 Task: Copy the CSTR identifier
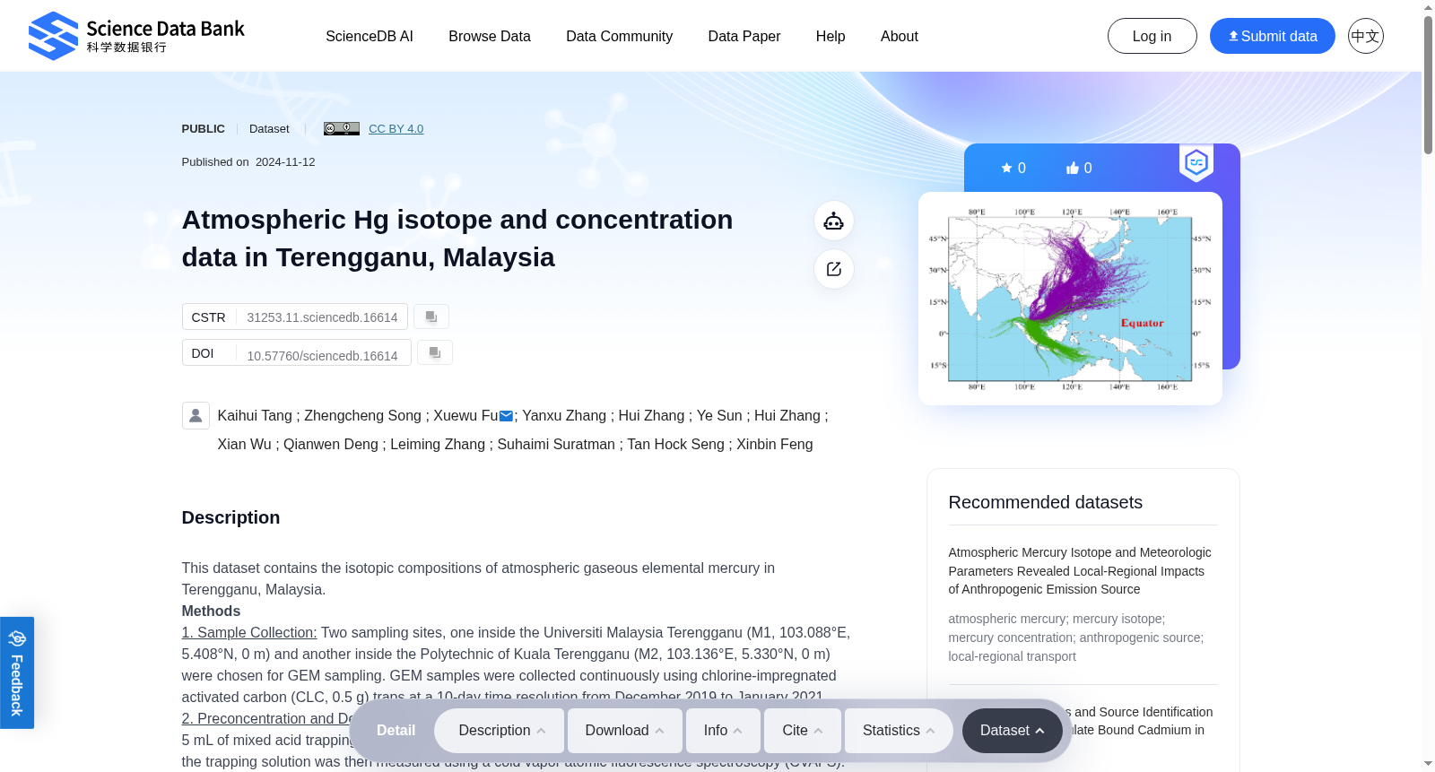tap(431, 317)
